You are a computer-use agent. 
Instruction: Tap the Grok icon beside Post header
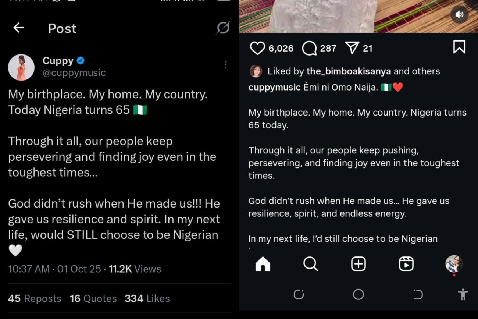223,28
